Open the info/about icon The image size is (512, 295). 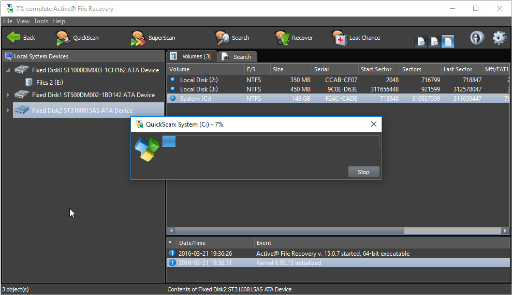(x=477, y=38)
